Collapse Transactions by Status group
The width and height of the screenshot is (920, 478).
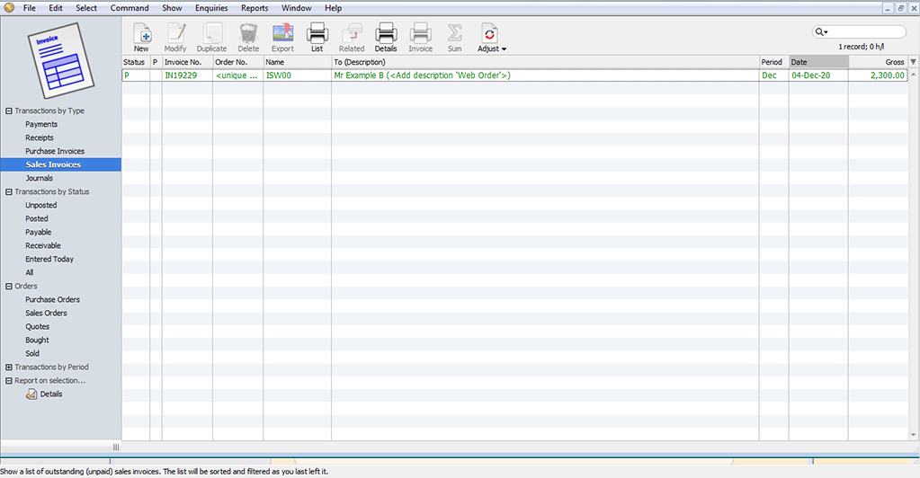click(x=9, y=191)
